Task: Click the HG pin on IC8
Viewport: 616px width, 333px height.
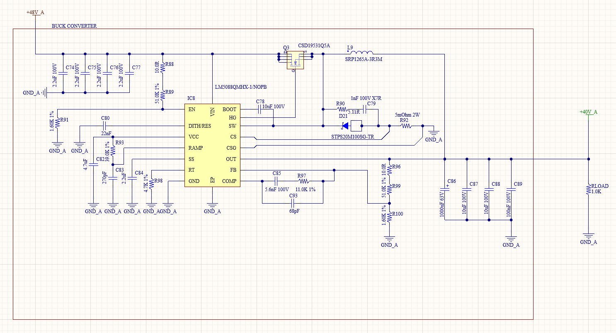Action: click(x=233, y=118)
